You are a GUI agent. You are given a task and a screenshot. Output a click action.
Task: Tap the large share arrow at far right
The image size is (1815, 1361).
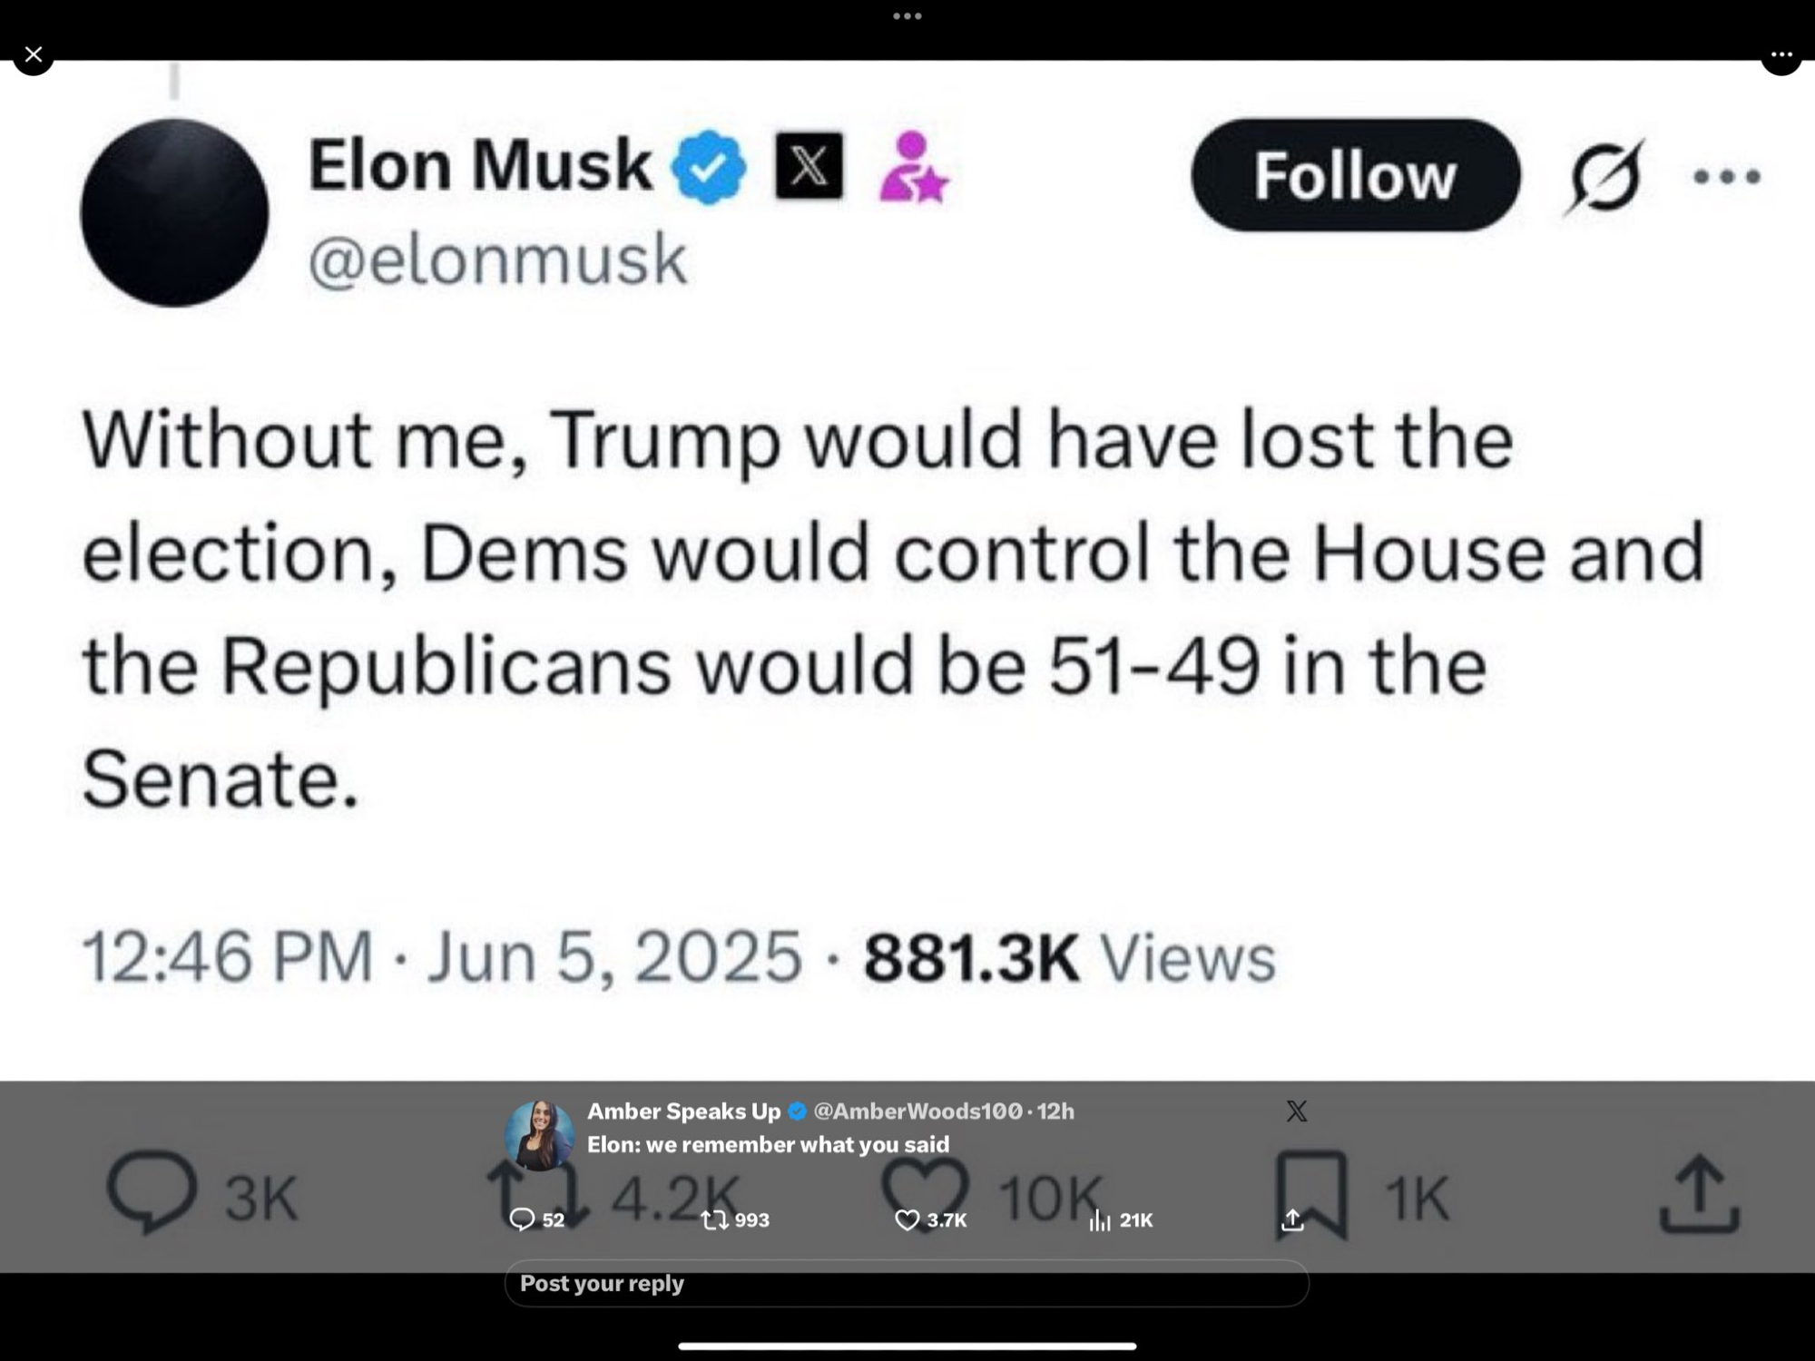pyautogui.click(x=1699, y=1194)
